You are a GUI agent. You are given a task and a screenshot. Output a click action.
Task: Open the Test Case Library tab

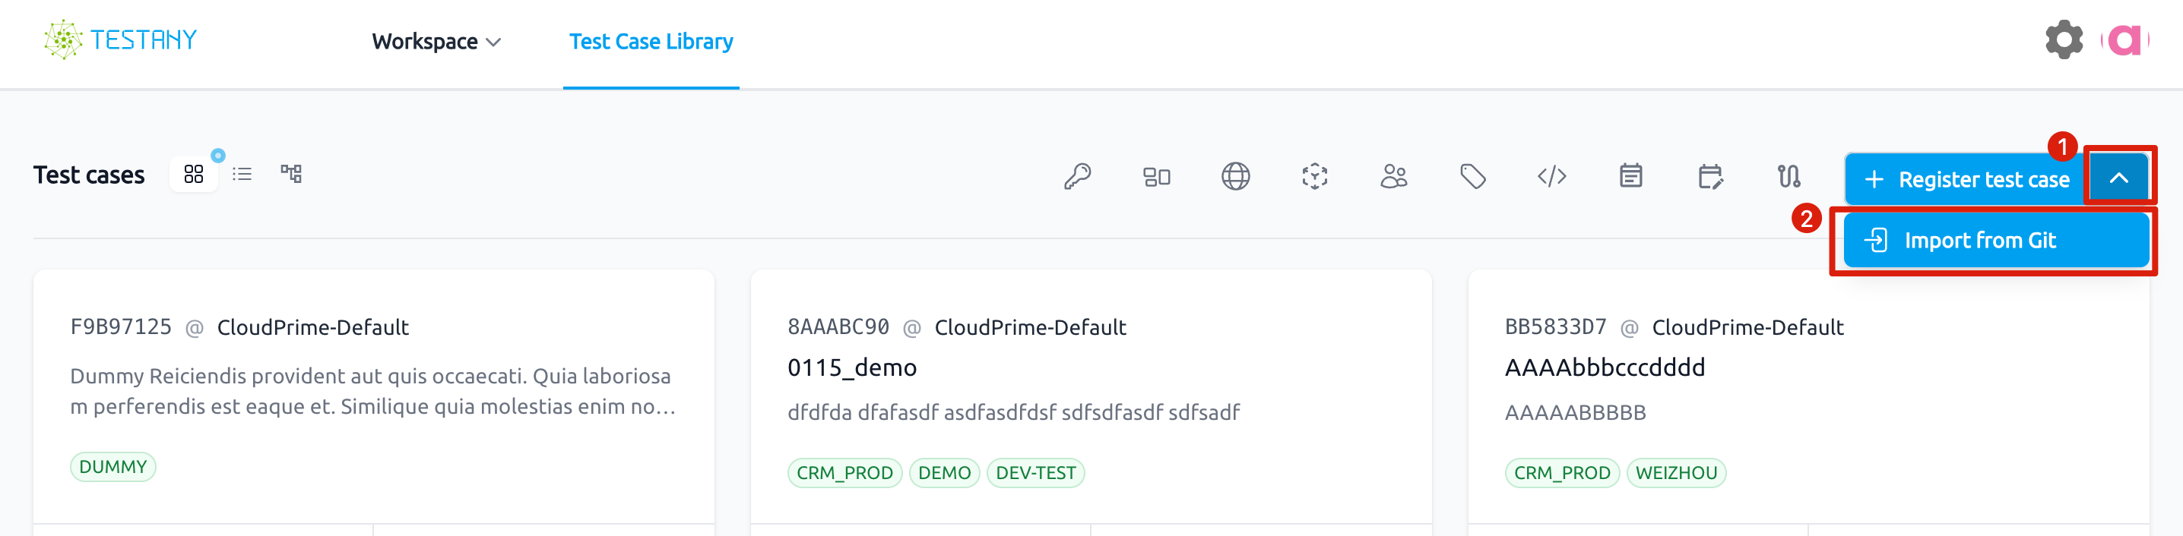tap(651, 42)
